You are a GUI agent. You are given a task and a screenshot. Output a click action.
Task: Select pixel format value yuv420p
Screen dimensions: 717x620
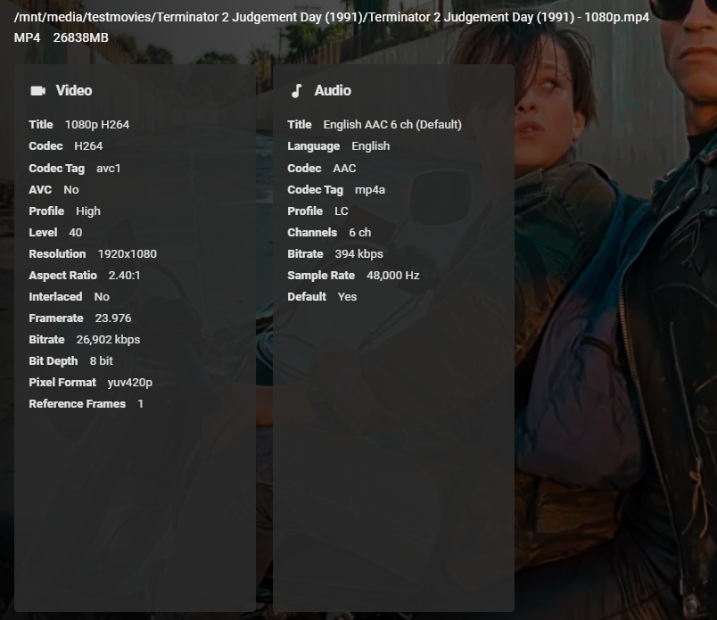130,383
